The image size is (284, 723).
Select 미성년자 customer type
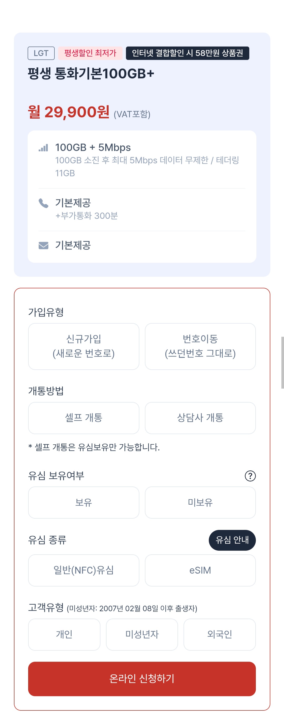tap(142, 634)
